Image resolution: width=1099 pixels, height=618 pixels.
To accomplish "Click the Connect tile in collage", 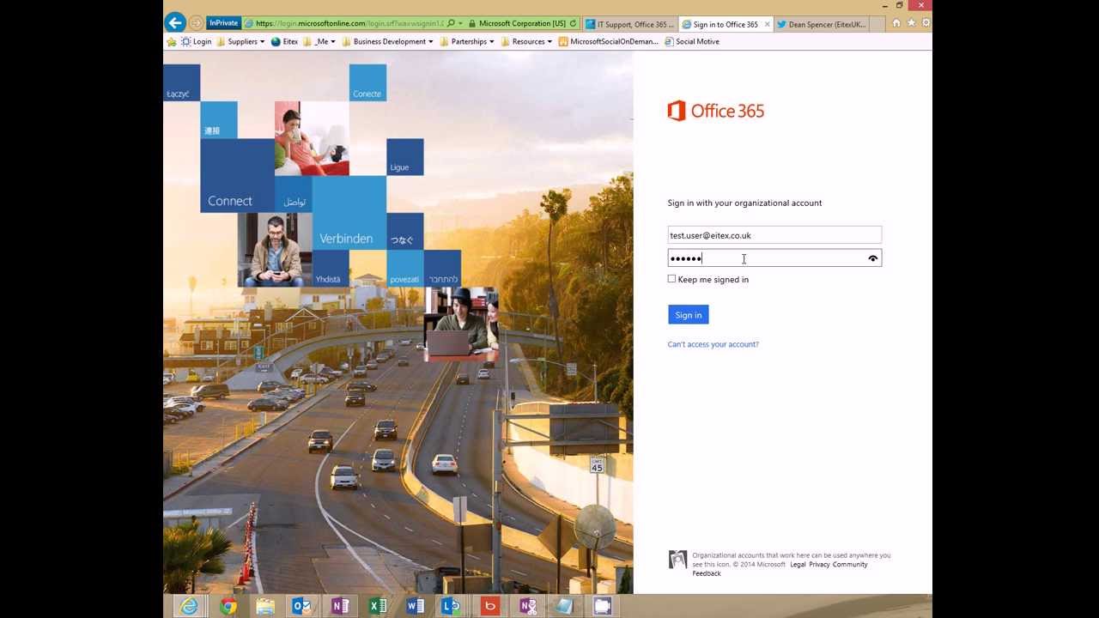I will 238,176.
